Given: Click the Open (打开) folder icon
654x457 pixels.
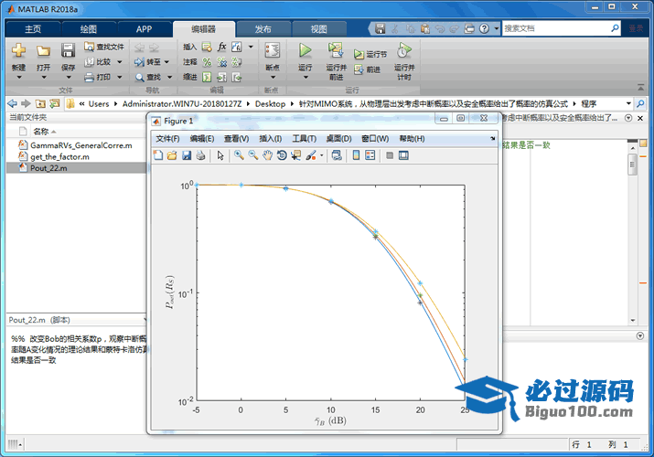Looking at the screenshot, I should [x=43, y=51].
